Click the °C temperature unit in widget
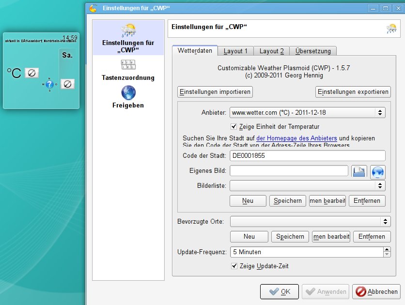Screen dimensions: 405x305 click(x=14, y=73)
